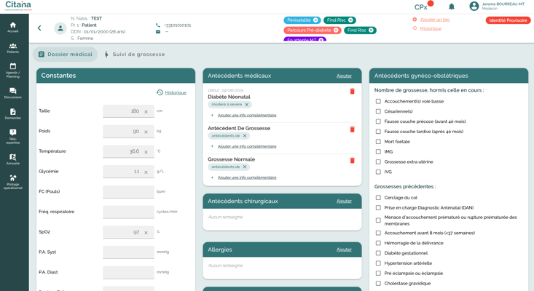The image size is (534, 291).
Task: Click Ajouter in Antécédents médicaux
Action: pos(344,76)
